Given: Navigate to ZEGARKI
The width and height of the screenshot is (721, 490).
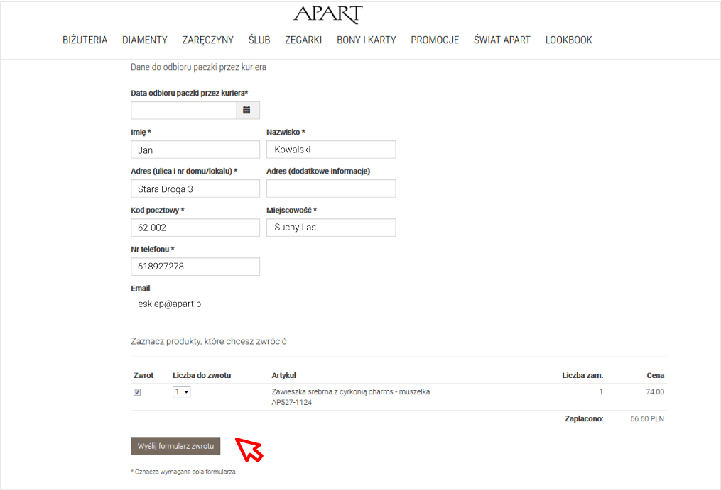Looking at the screenshot, I should pyautogui.click(x=303, y=40).
